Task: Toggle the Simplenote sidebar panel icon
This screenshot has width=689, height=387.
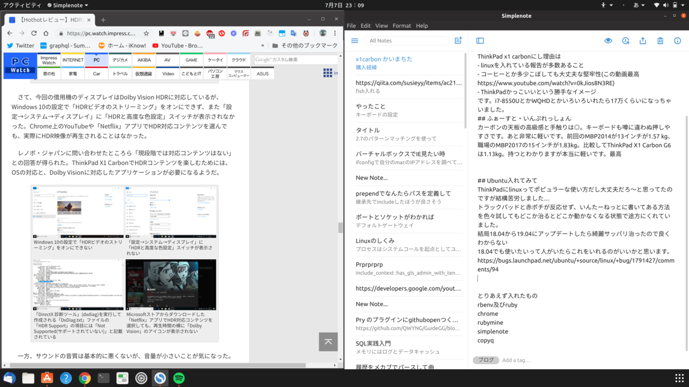Action: point(480,41)
